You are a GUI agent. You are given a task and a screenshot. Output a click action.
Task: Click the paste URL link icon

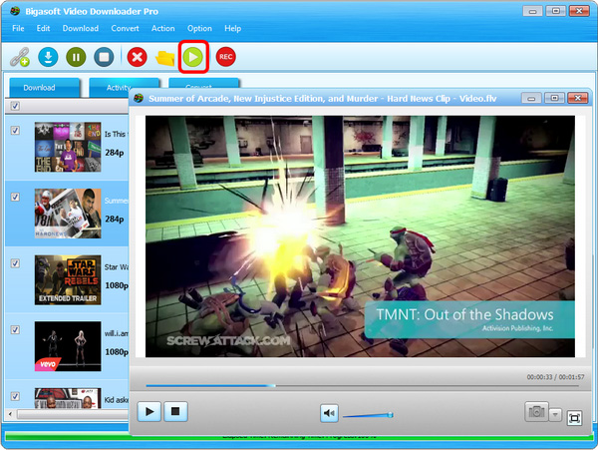(20, 57)
